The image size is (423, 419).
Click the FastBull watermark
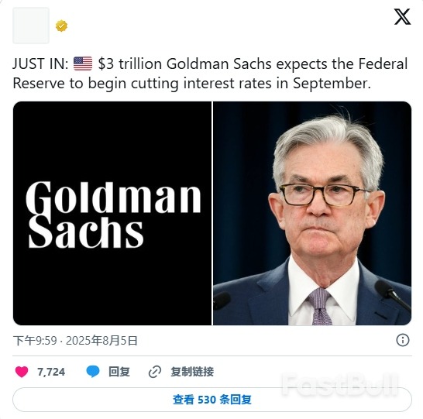(x=340, y=384)
